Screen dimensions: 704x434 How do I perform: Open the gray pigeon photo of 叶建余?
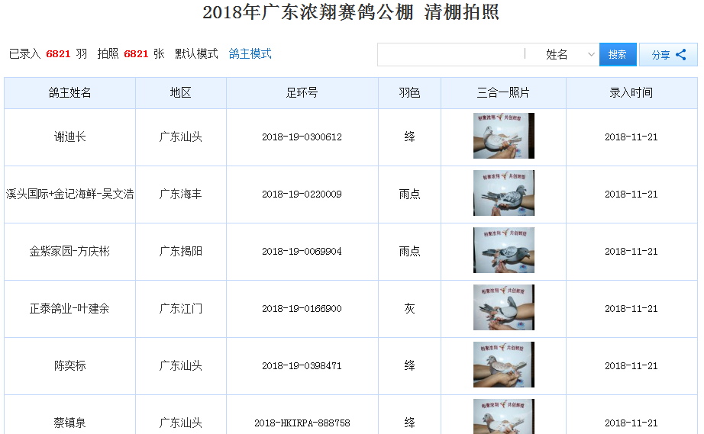coord(503,308)
